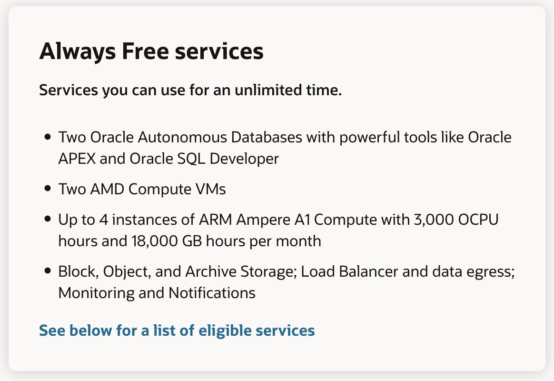
Task: Click the bullet dot beside Oracle Autonomous Databases
Action: (47, 137)
